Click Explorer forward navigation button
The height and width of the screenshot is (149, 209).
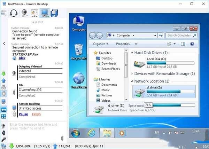coord(99,36)
